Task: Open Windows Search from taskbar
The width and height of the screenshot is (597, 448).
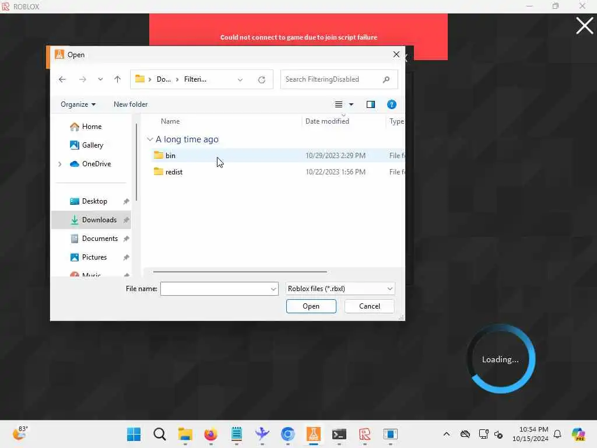Action: tap(160, 434)
